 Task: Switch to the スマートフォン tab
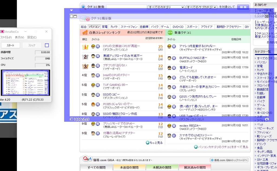[x=129, y=27]
